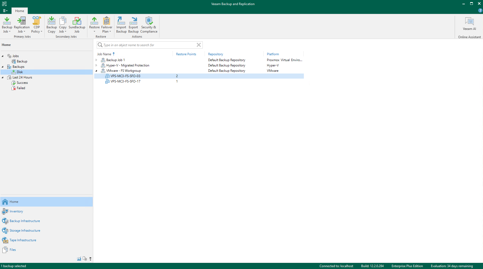Expand the Backup Job 1 row

96,60
